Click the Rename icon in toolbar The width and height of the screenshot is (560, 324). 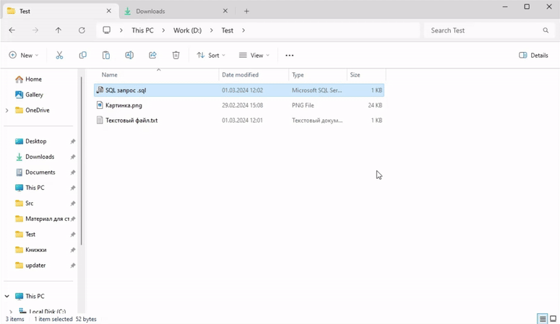129,56
